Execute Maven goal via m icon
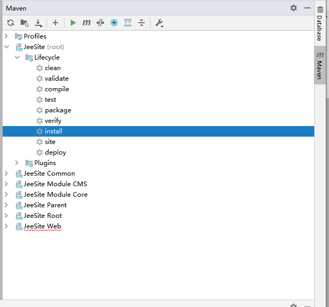This screenshot has width=329, height=307. tap(87, 23)
